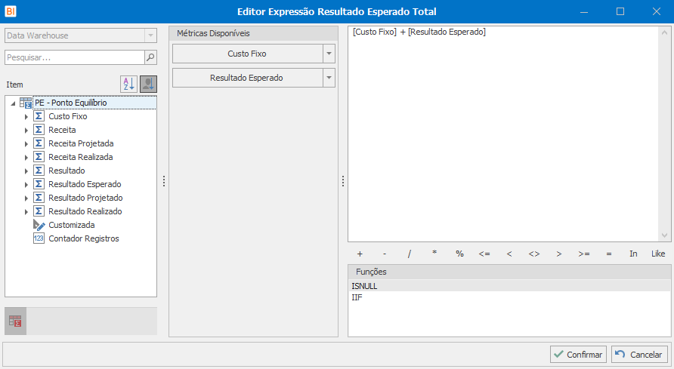This screenshot has height=369, width=674.
Task: Insert the less-than-or-equal operator
Action: [x=484, y=254]
